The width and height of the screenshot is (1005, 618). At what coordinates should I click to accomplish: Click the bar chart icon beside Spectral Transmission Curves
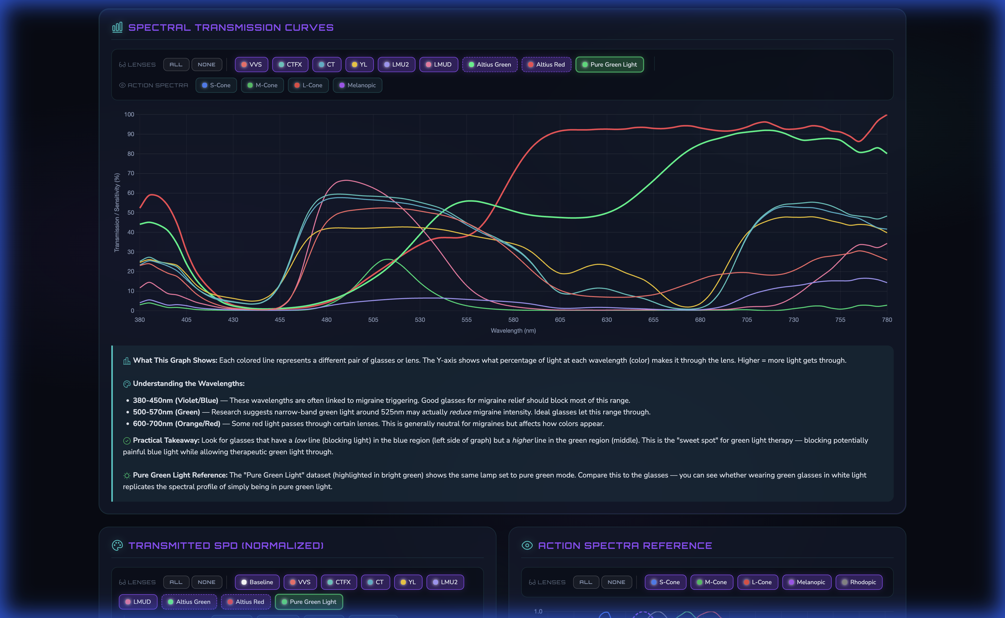(117, 27)
